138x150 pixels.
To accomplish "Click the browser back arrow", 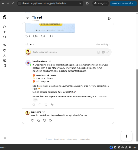I will (x=3, y=3).
